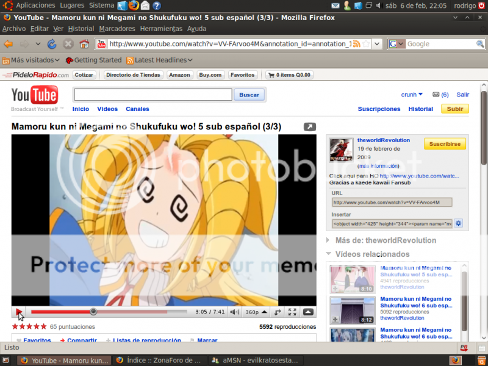Screen dimensions: 488x366
Task: Toggle the video player fullscreen icon
Action: pos(292,312)
